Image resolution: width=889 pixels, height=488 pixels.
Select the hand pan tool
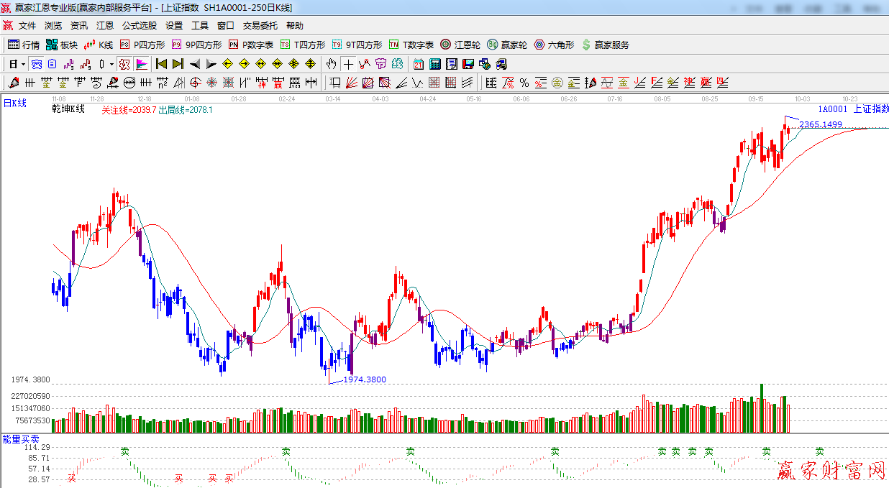pyautogui.click(x=331, y=64)
